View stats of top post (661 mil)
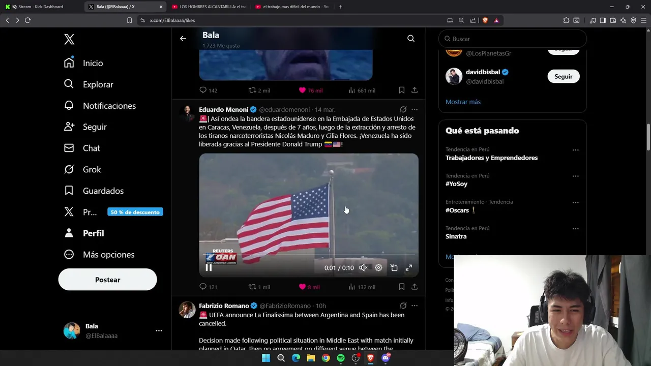This screenshot has height=366, width=651. click(x=362, y=90)
